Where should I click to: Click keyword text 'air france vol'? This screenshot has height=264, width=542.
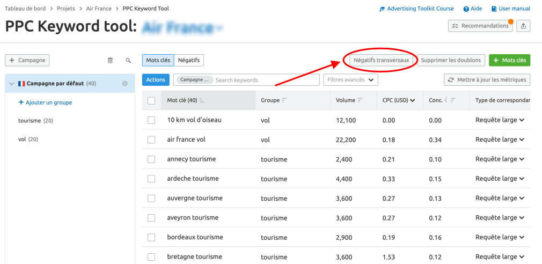point(186,140)
